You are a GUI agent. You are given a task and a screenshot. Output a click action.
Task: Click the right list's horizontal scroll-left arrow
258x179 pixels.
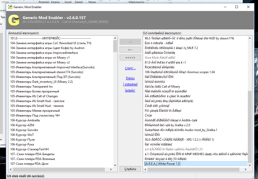(145, 169)
